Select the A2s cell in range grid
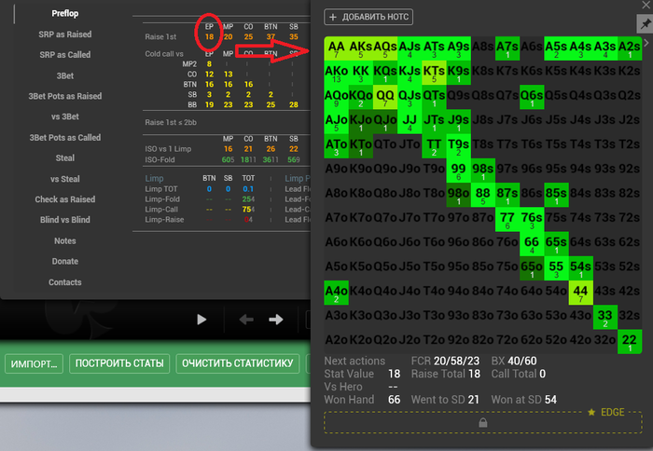 [630, 48]
